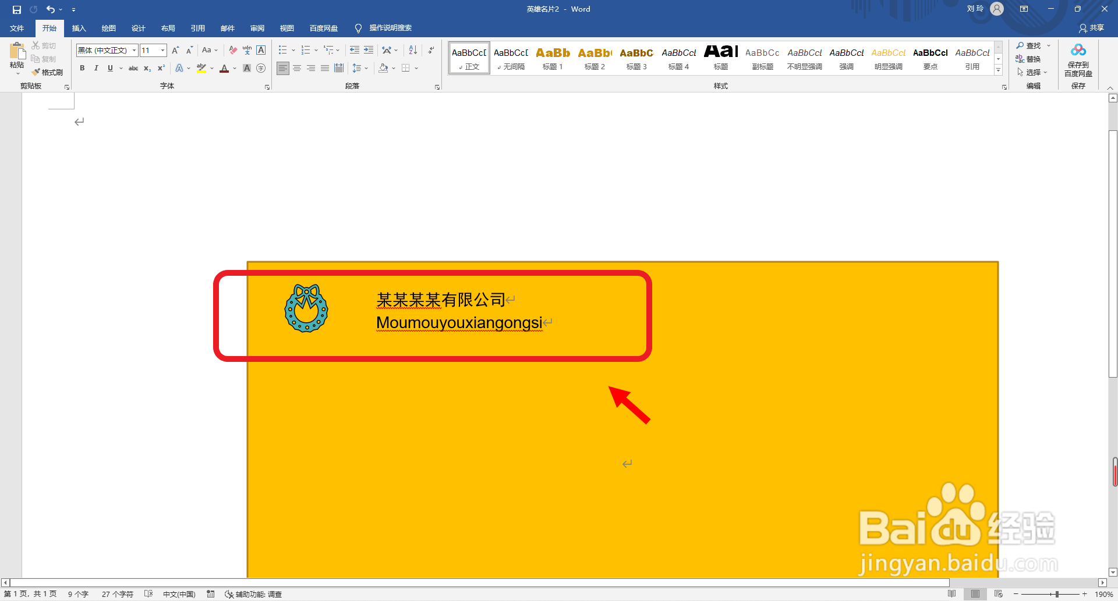The image size is (1118, 601).
Task: Open the font name dropdown (黑体)
Action: coord(135,50)
